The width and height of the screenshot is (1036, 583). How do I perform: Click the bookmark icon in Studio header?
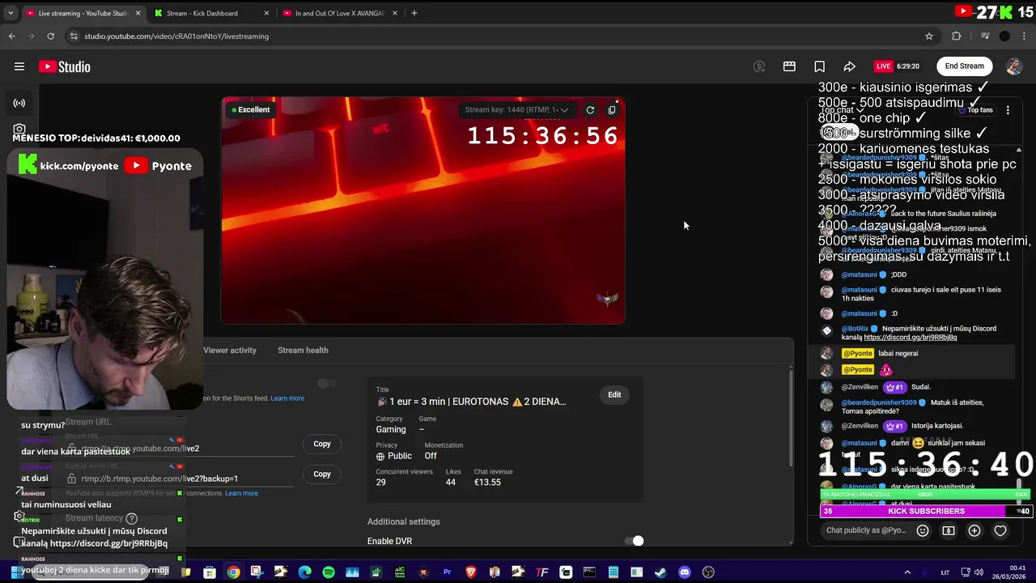(x=819, y=66)
